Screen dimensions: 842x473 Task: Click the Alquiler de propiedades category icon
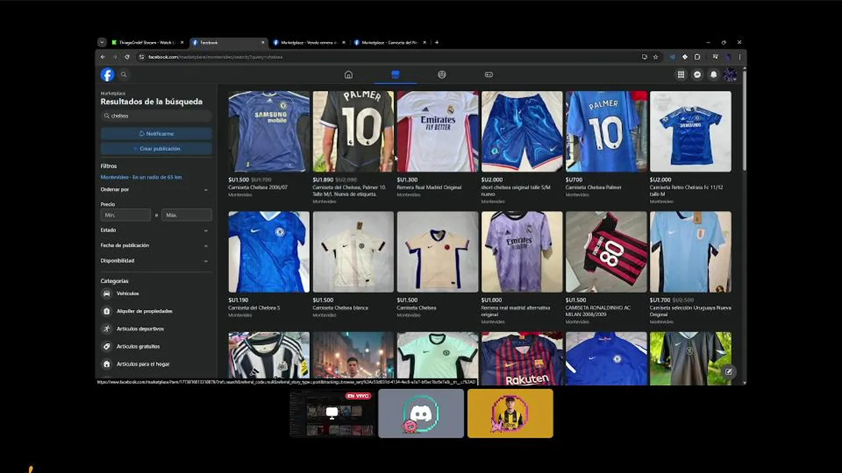point(107,311)
